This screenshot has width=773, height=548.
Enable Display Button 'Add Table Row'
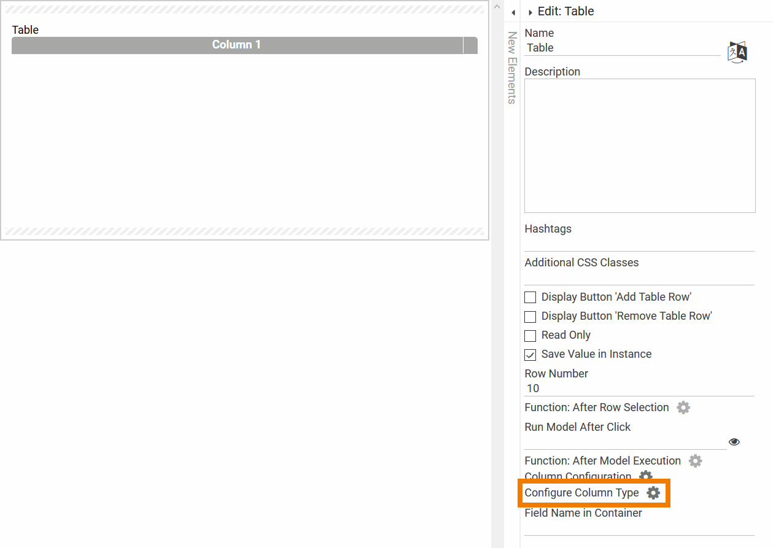coord(530,298)
